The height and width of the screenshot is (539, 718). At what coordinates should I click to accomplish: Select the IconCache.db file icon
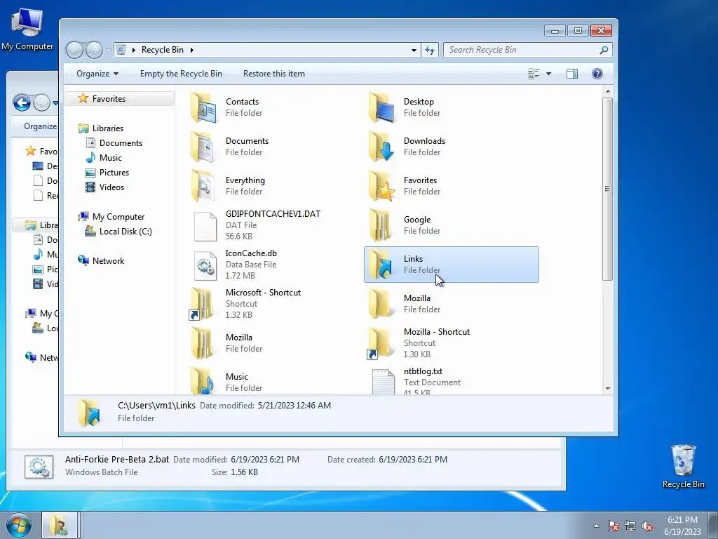pyautogui.click(x=205, y=265)
